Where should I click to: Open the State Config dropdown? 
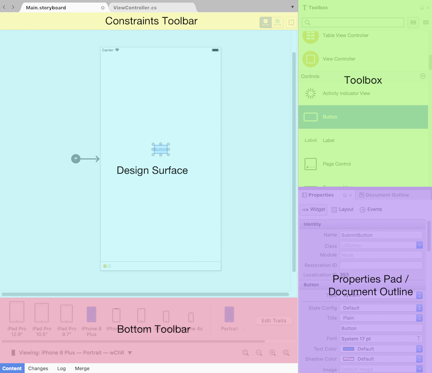(x=381, y=308)
